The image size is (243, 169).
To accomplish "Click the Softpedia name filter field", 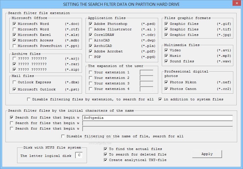I will [157, 118].
